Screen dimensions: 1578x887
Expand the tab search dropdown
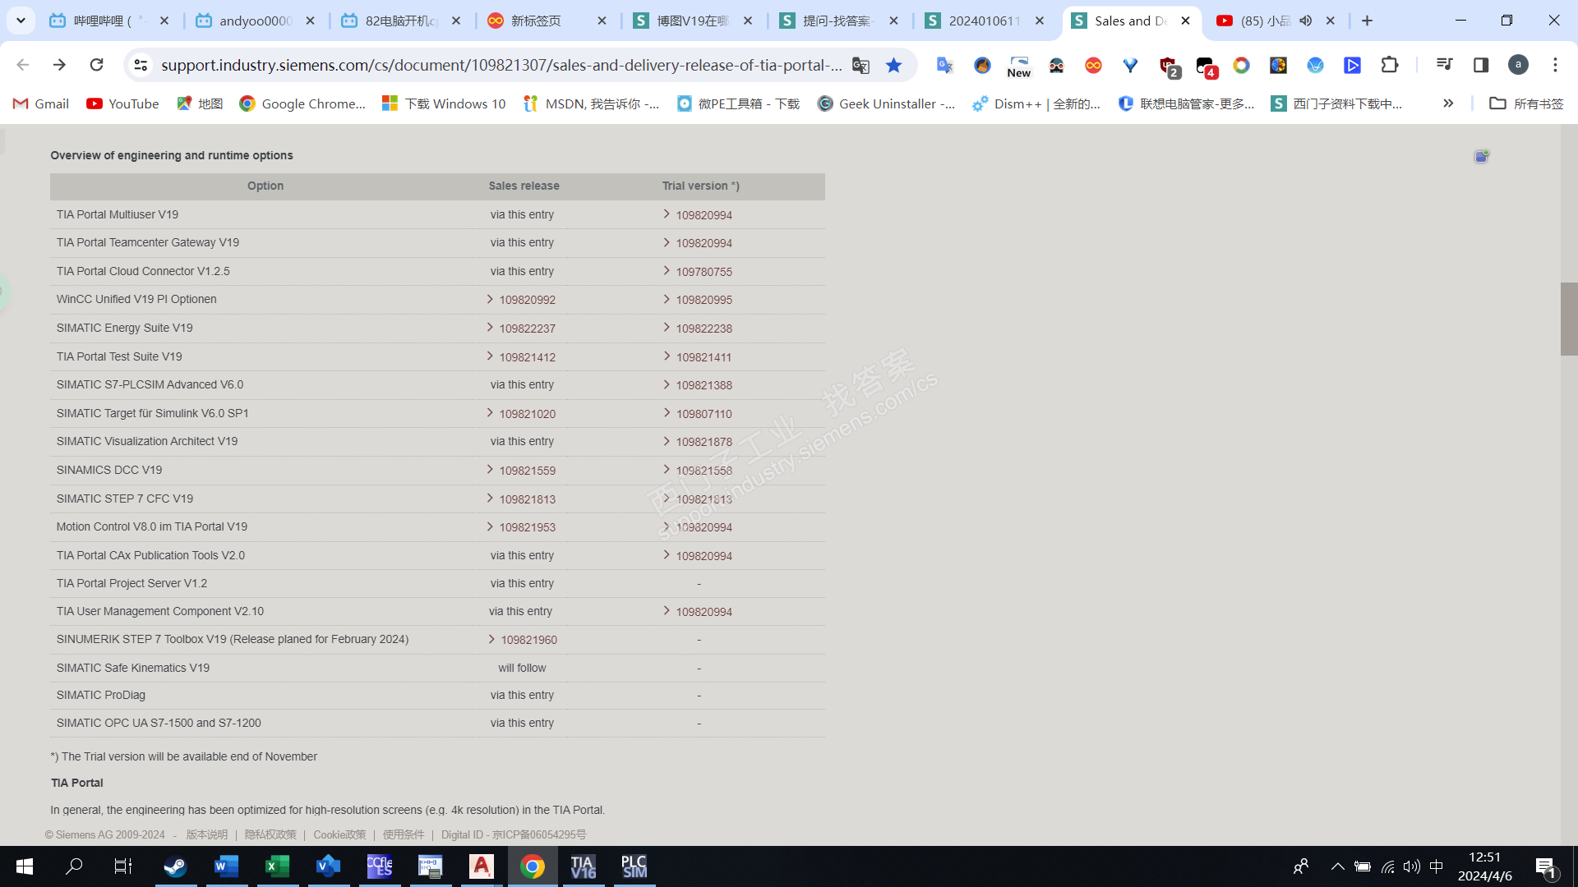click(x=21, y=21)
